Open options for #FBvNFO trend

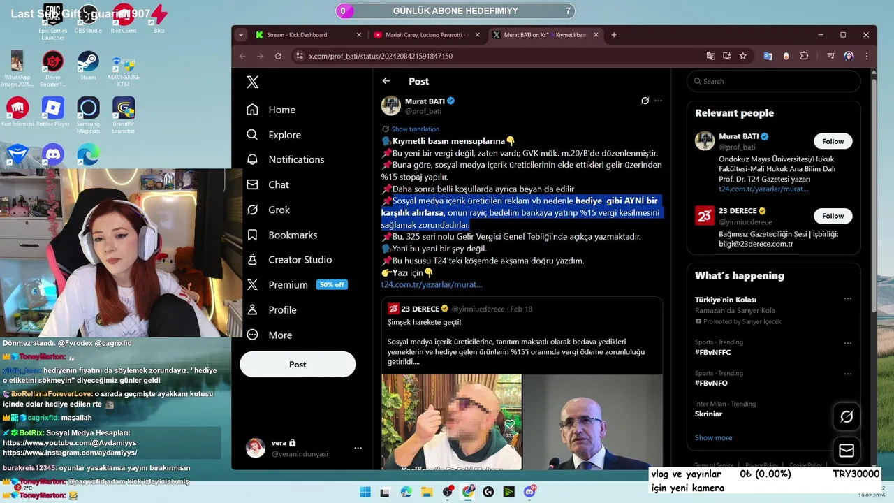847,374
